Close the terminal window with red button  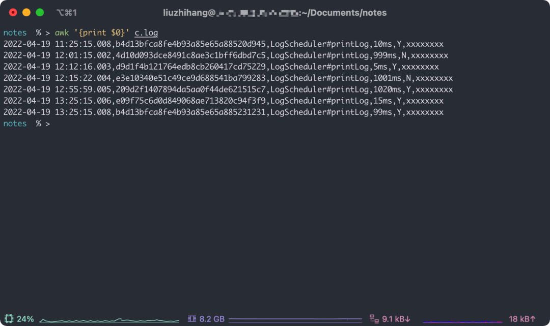pyautogui.click(x=13, y=13)
